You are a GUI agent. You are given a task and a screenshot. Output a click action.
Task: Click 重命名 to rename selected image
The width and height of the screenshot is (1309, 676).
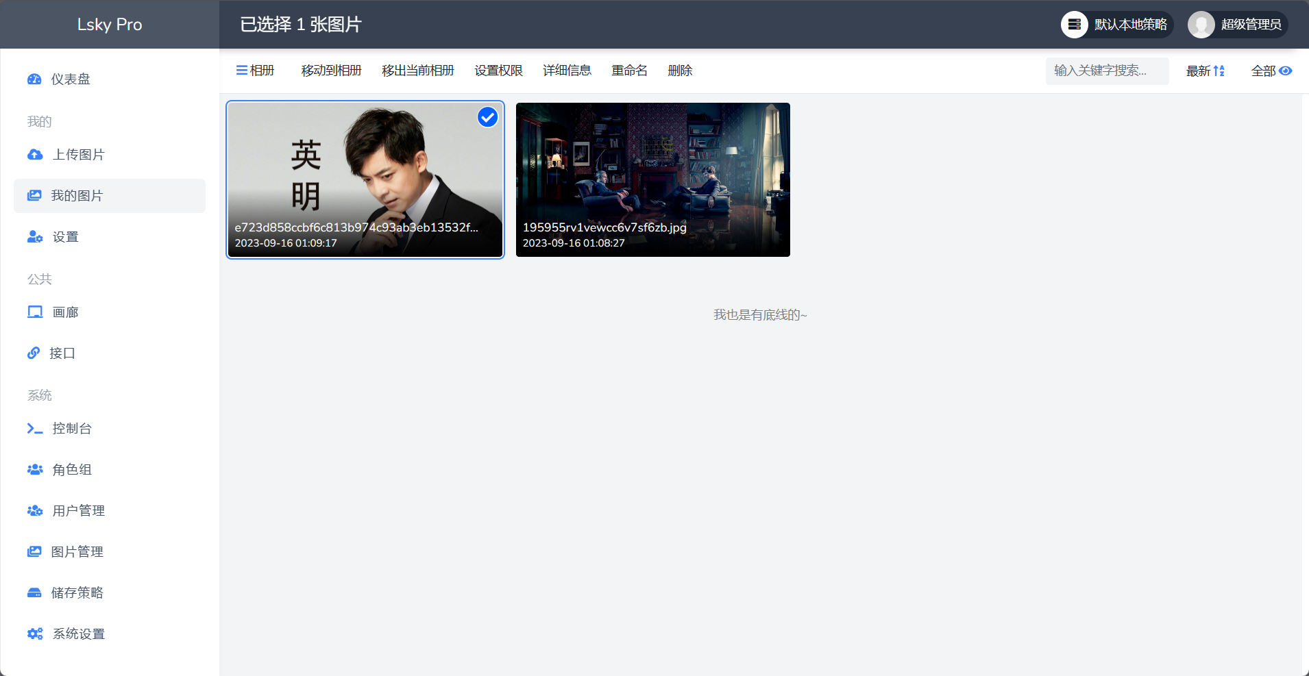coord(628,70)
